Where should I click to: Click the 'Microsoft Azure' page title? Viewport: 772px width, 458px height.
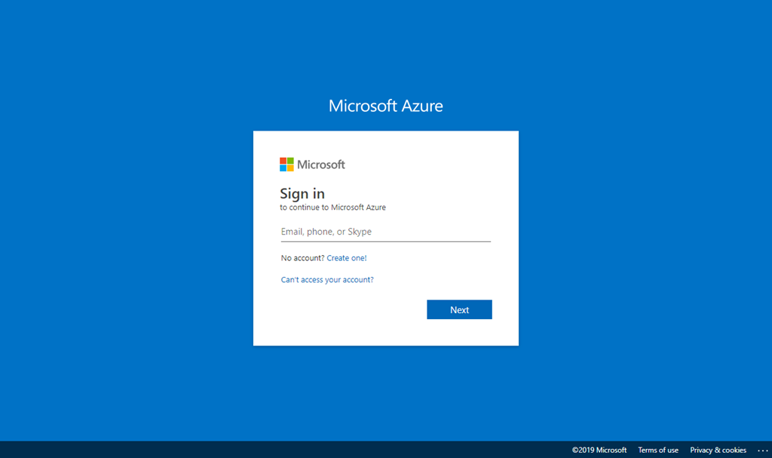tap(385, 106)
